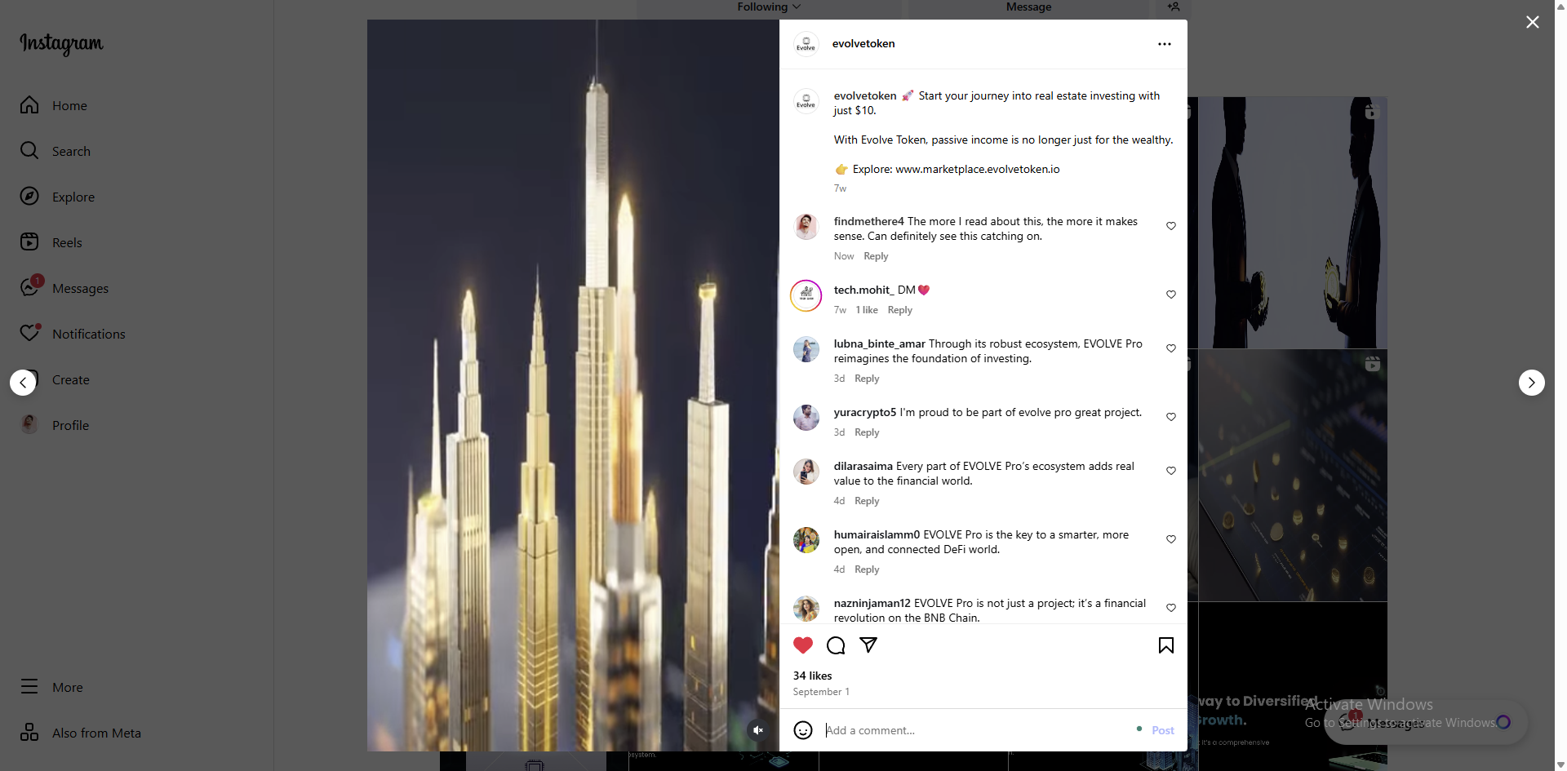1567x771 pixels.
Task: Open humairaislamm0's avatar
Action: point(806,540)
